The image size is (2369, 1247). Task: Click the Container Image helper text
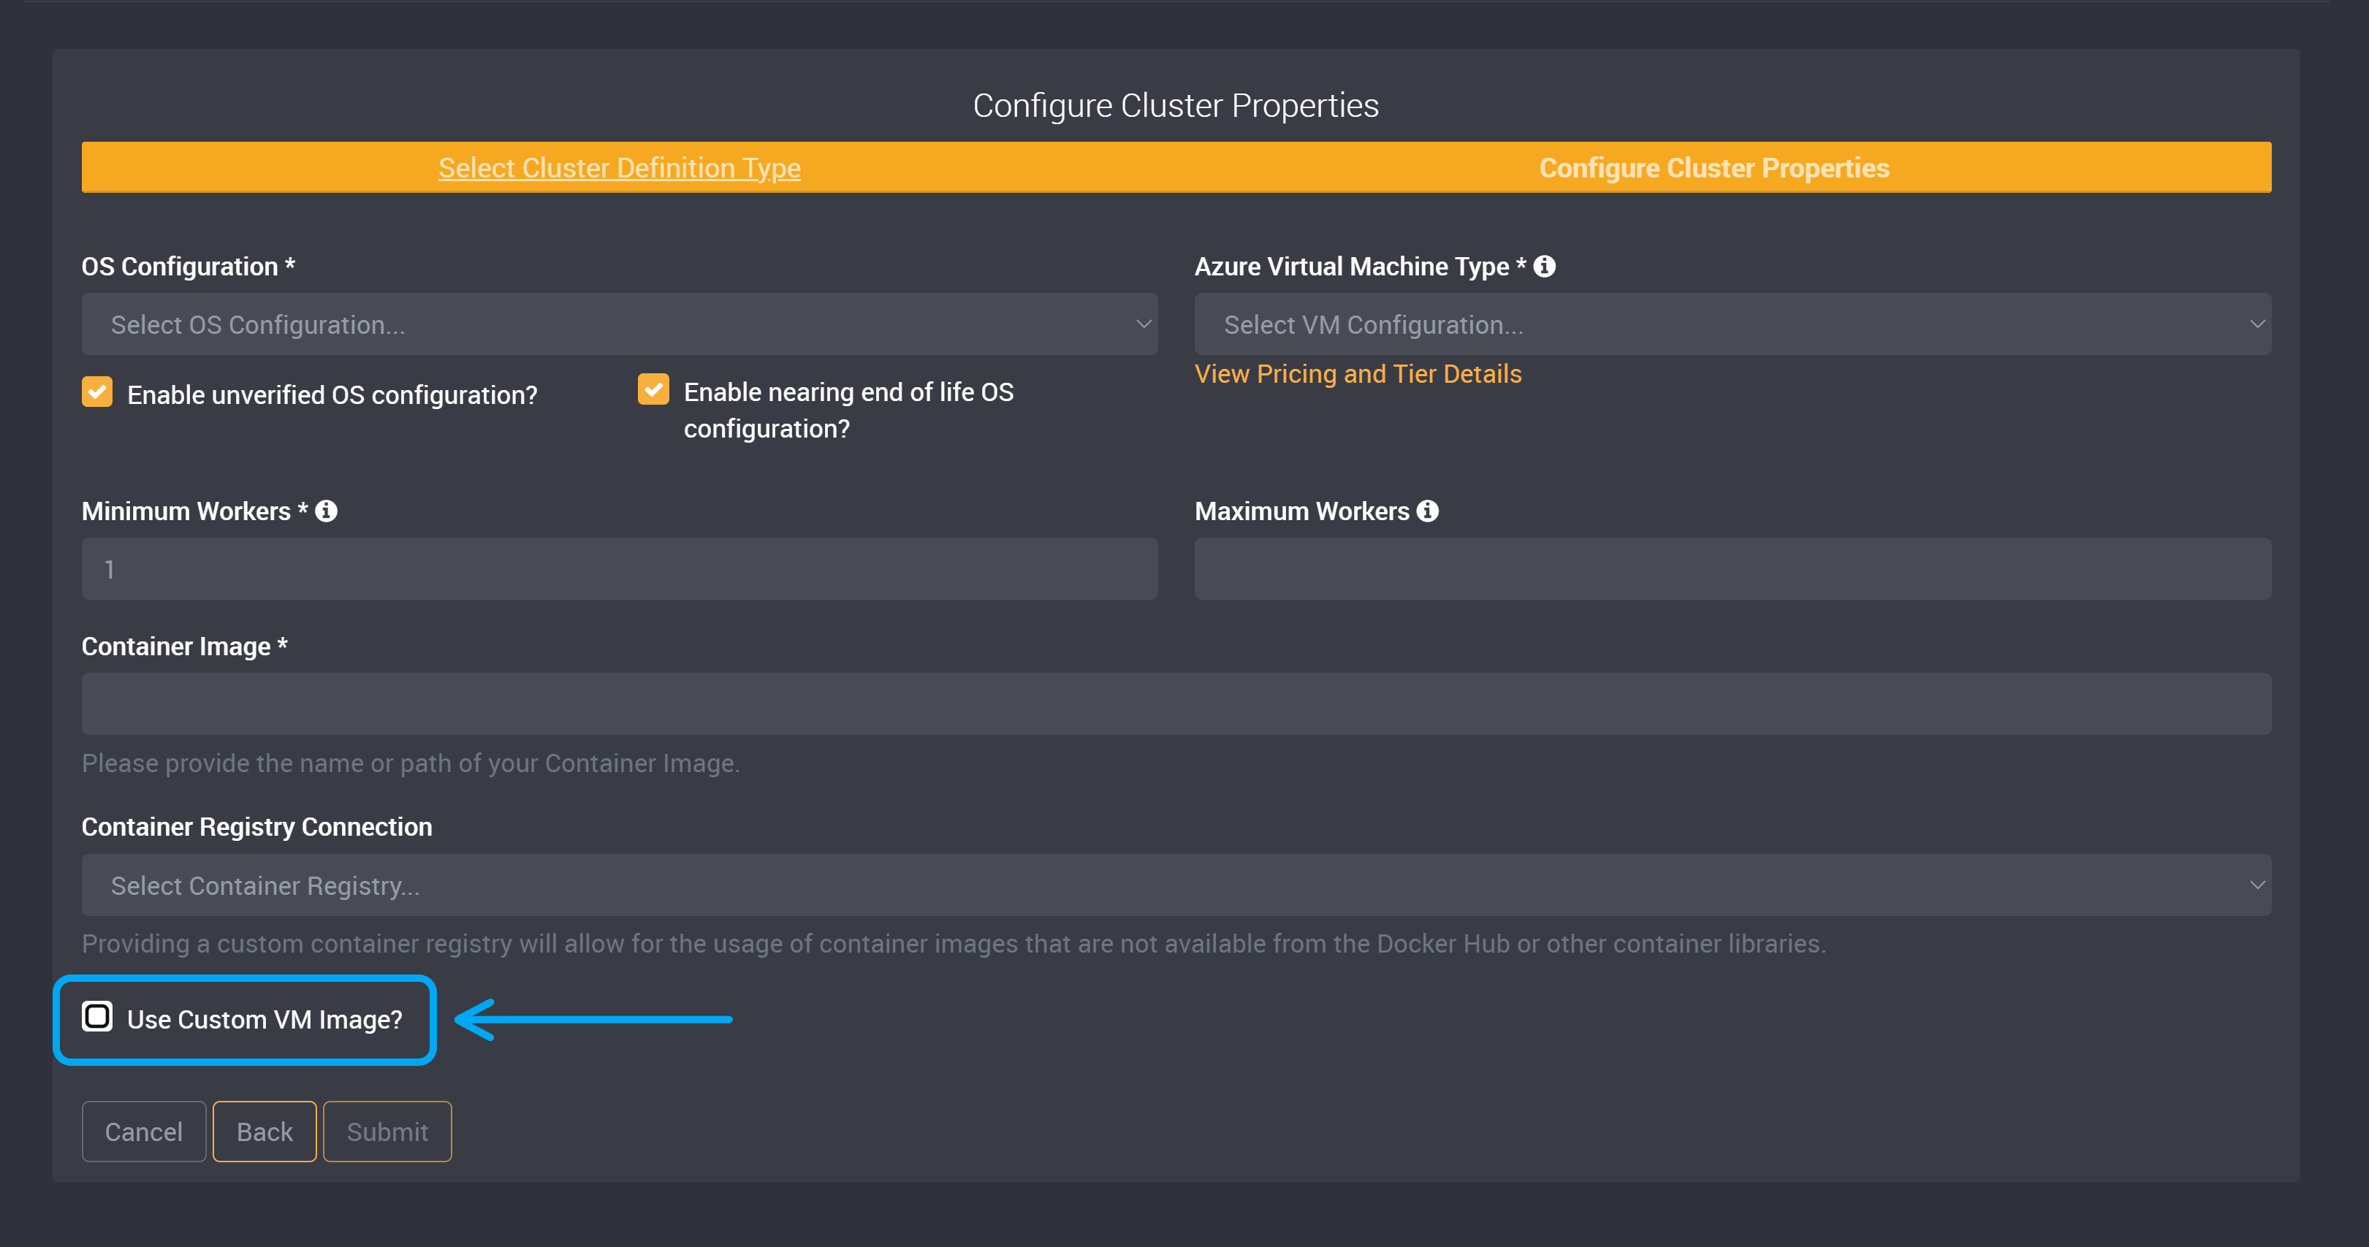[x=410, y=763]
